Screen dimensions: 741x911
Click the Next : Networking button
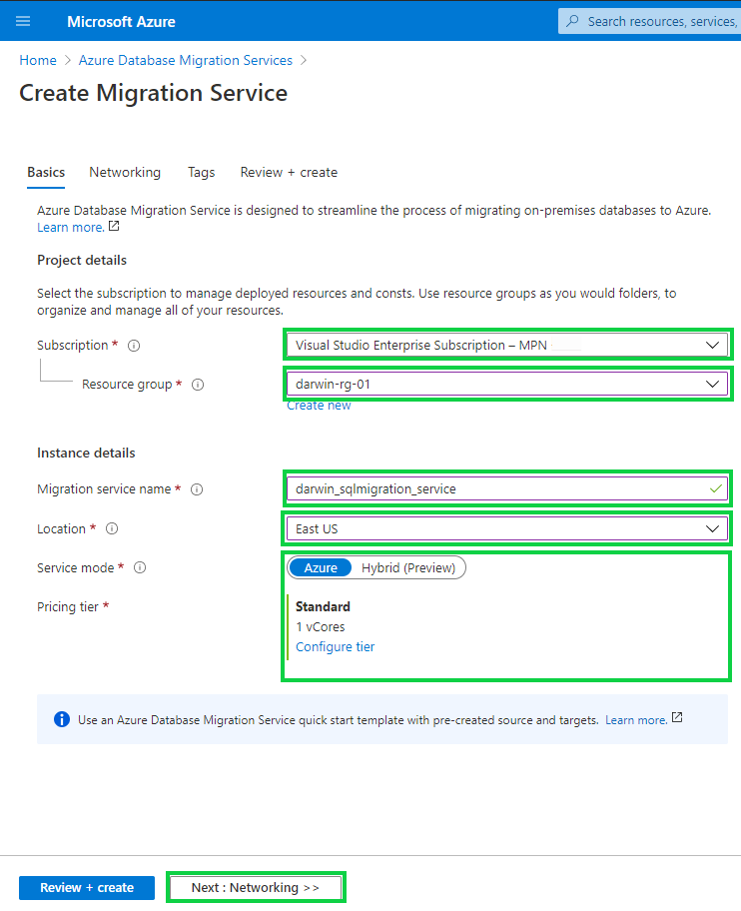click(256, 888)
